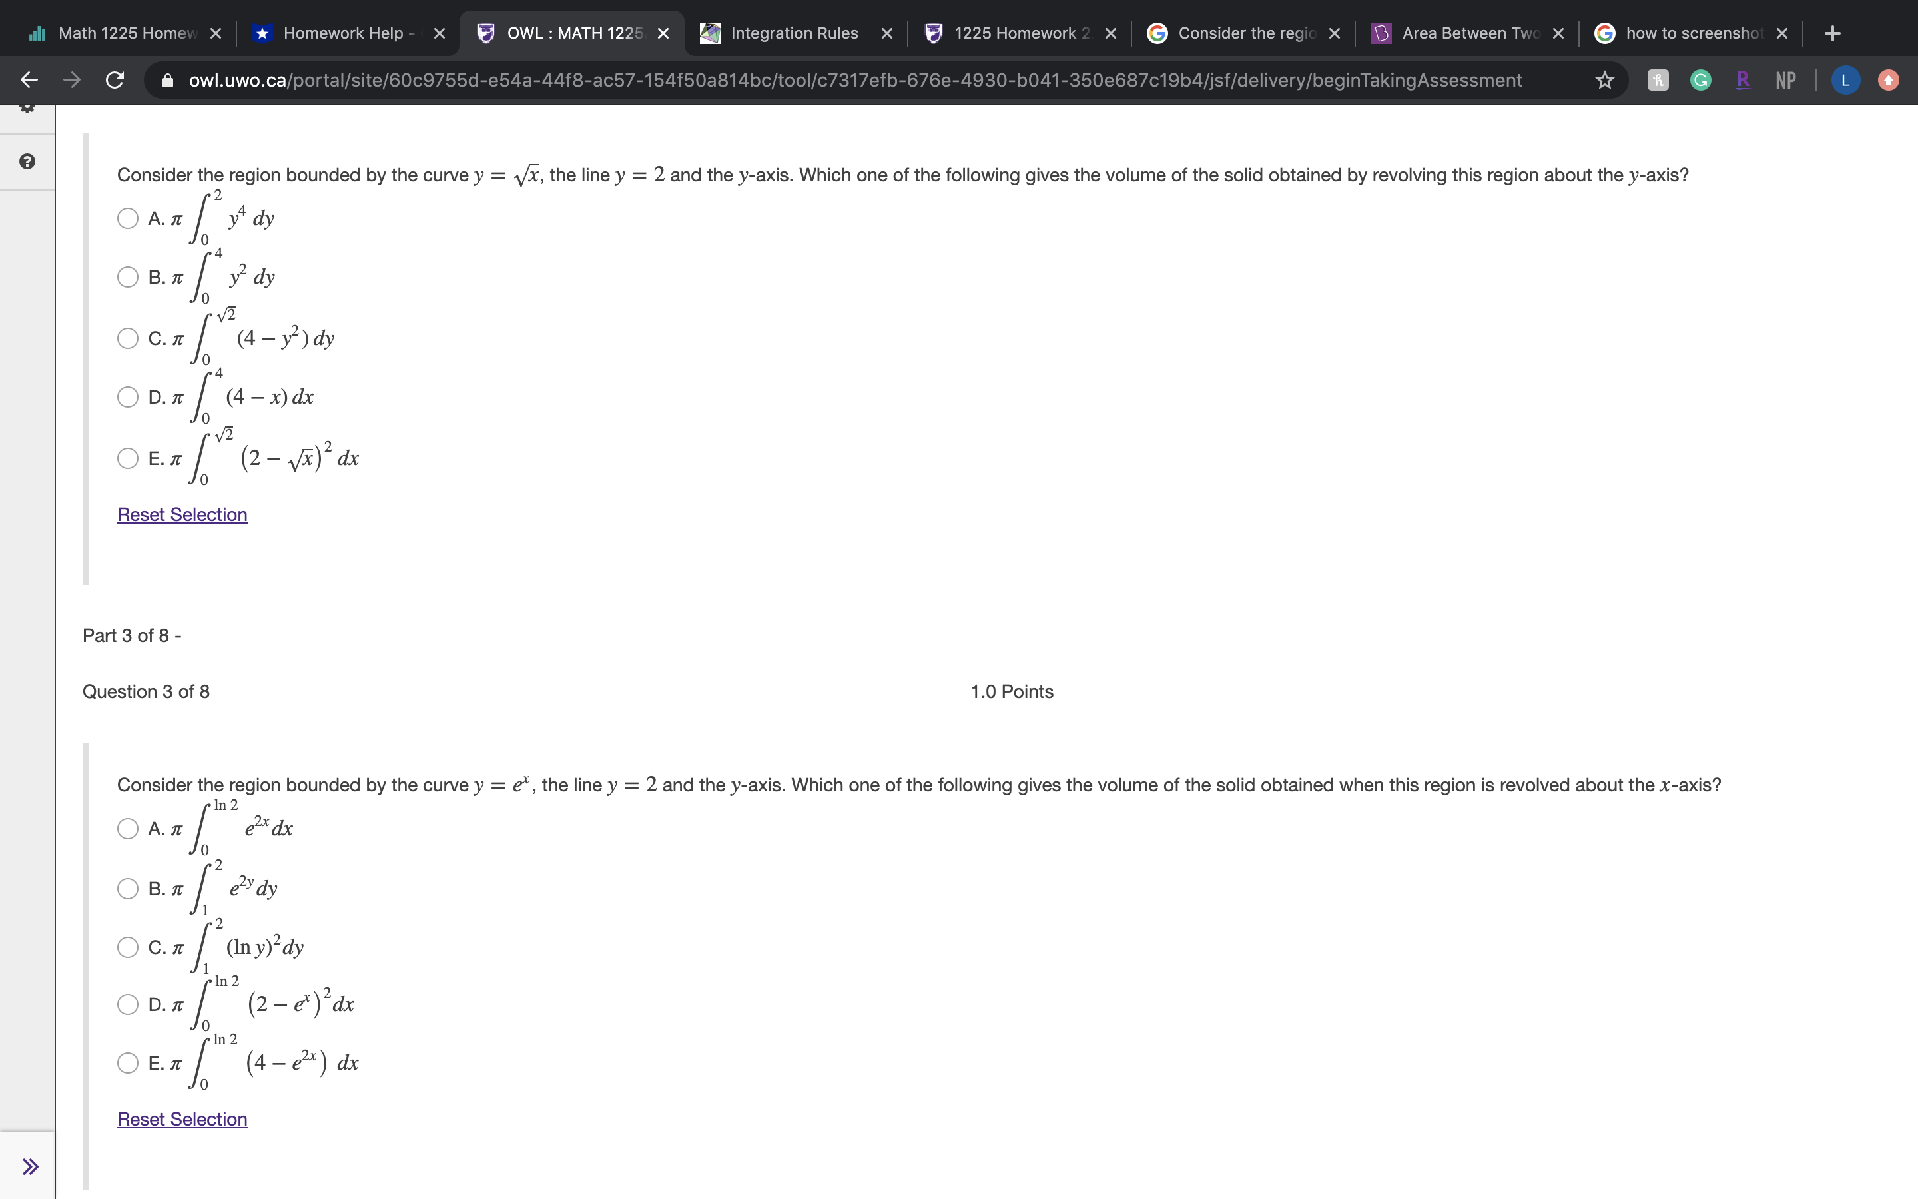This screenshot has width=1918, height=1199.
Task: Click the back navigation arrow
Action: pyautogui.click(x=29, y=80)
